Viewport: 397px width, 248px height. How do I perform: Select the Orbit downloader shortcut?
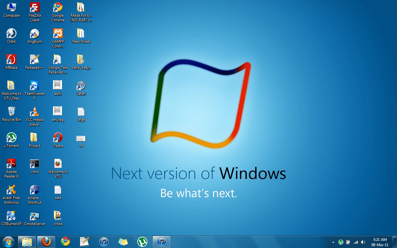pos(11,36)
